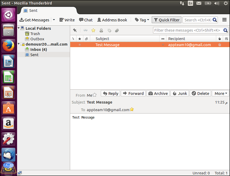Toggle the unread messages quick filter
This screenshot has height=176, width=230.
pyautogui.click(x=85, y=30)
